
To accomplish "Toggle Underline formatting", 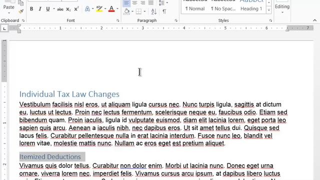I will [x=48, y=9].
